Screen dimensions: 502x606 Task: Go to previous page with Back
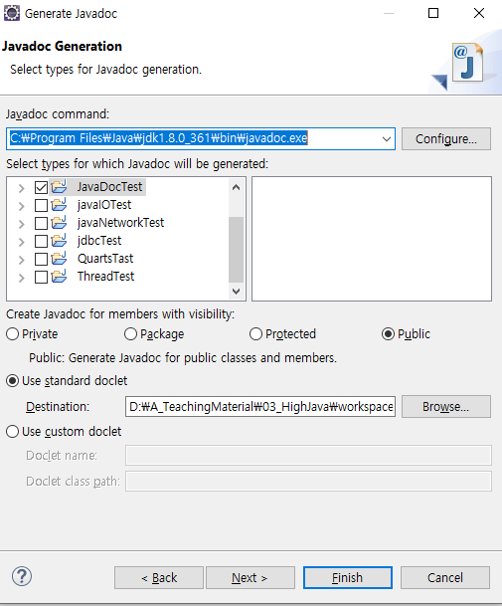point(159,578)
